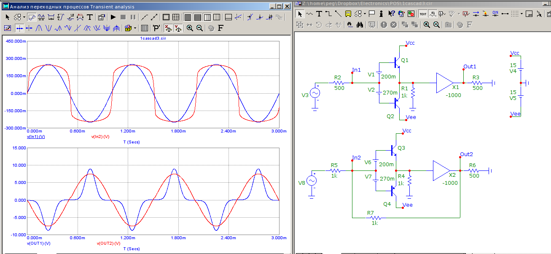The width and height of the screenshot is (551, 254).
Task: Expand graphics shapes dropdown in schematic toolbar
Action: [x=365, y=14]
